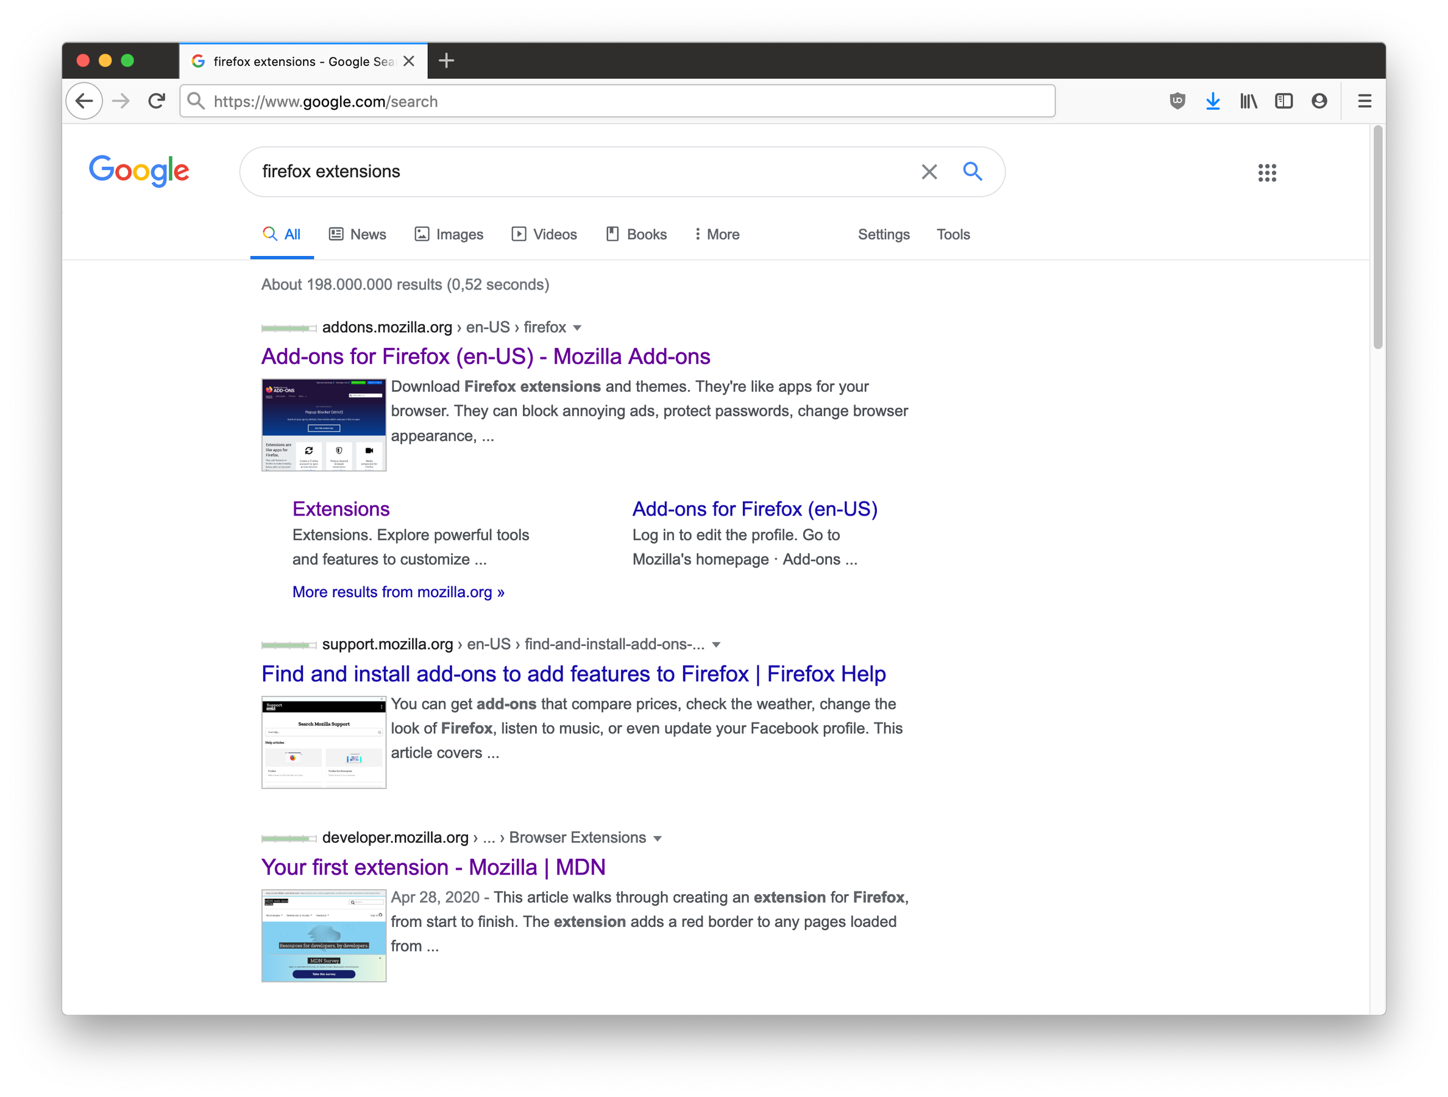Open the Firefox hamburger menu
This screenshot has height=1097, width=1448.
(x=1365, y=101)
